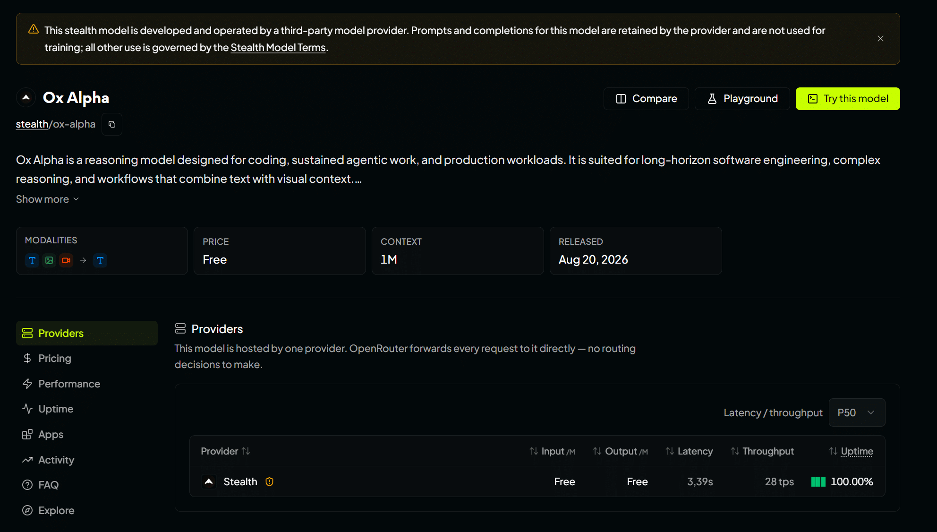Click the 100.00% uptime value
Screen dimensions: 937x532
(852, 481)
